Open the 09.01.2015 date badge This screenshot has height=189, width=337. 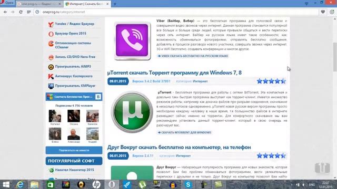click(x=118, y=81)
